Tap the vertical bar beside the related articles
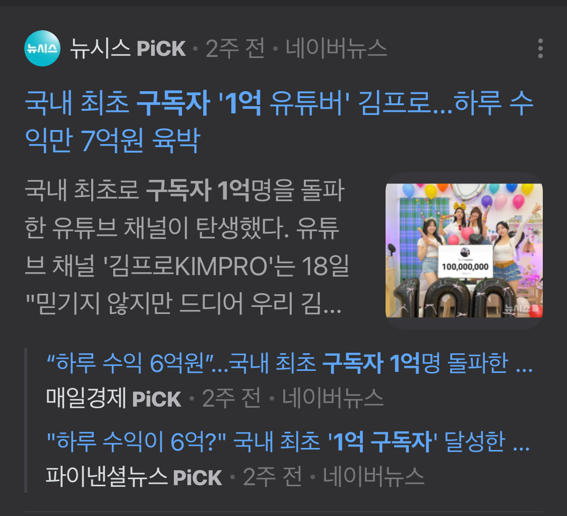The width and height of the screenshot is (567, 516). 26,420
